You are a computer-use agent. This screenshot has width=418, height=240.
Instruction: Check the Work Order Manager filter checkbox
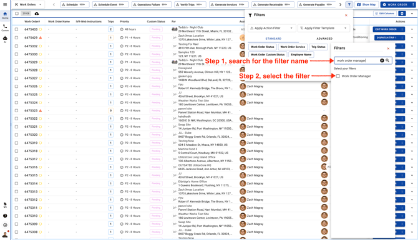click(338, 76)
